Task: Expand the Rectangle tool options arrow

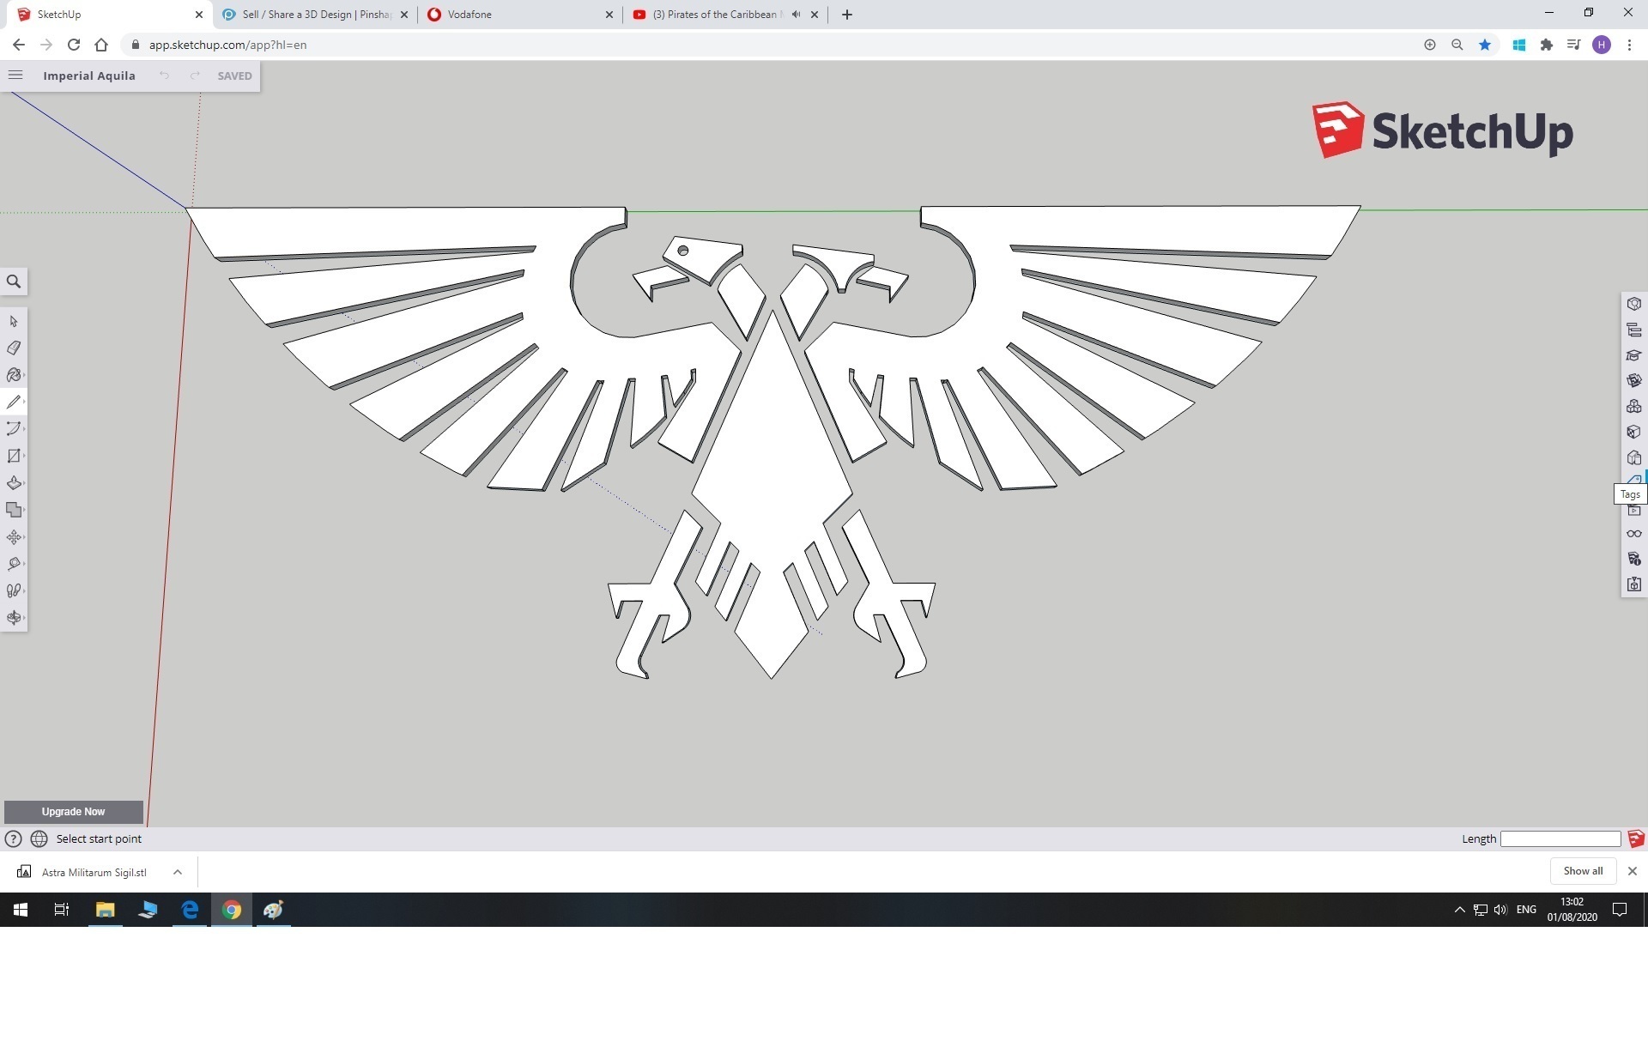Action: (x=24, y=456)
